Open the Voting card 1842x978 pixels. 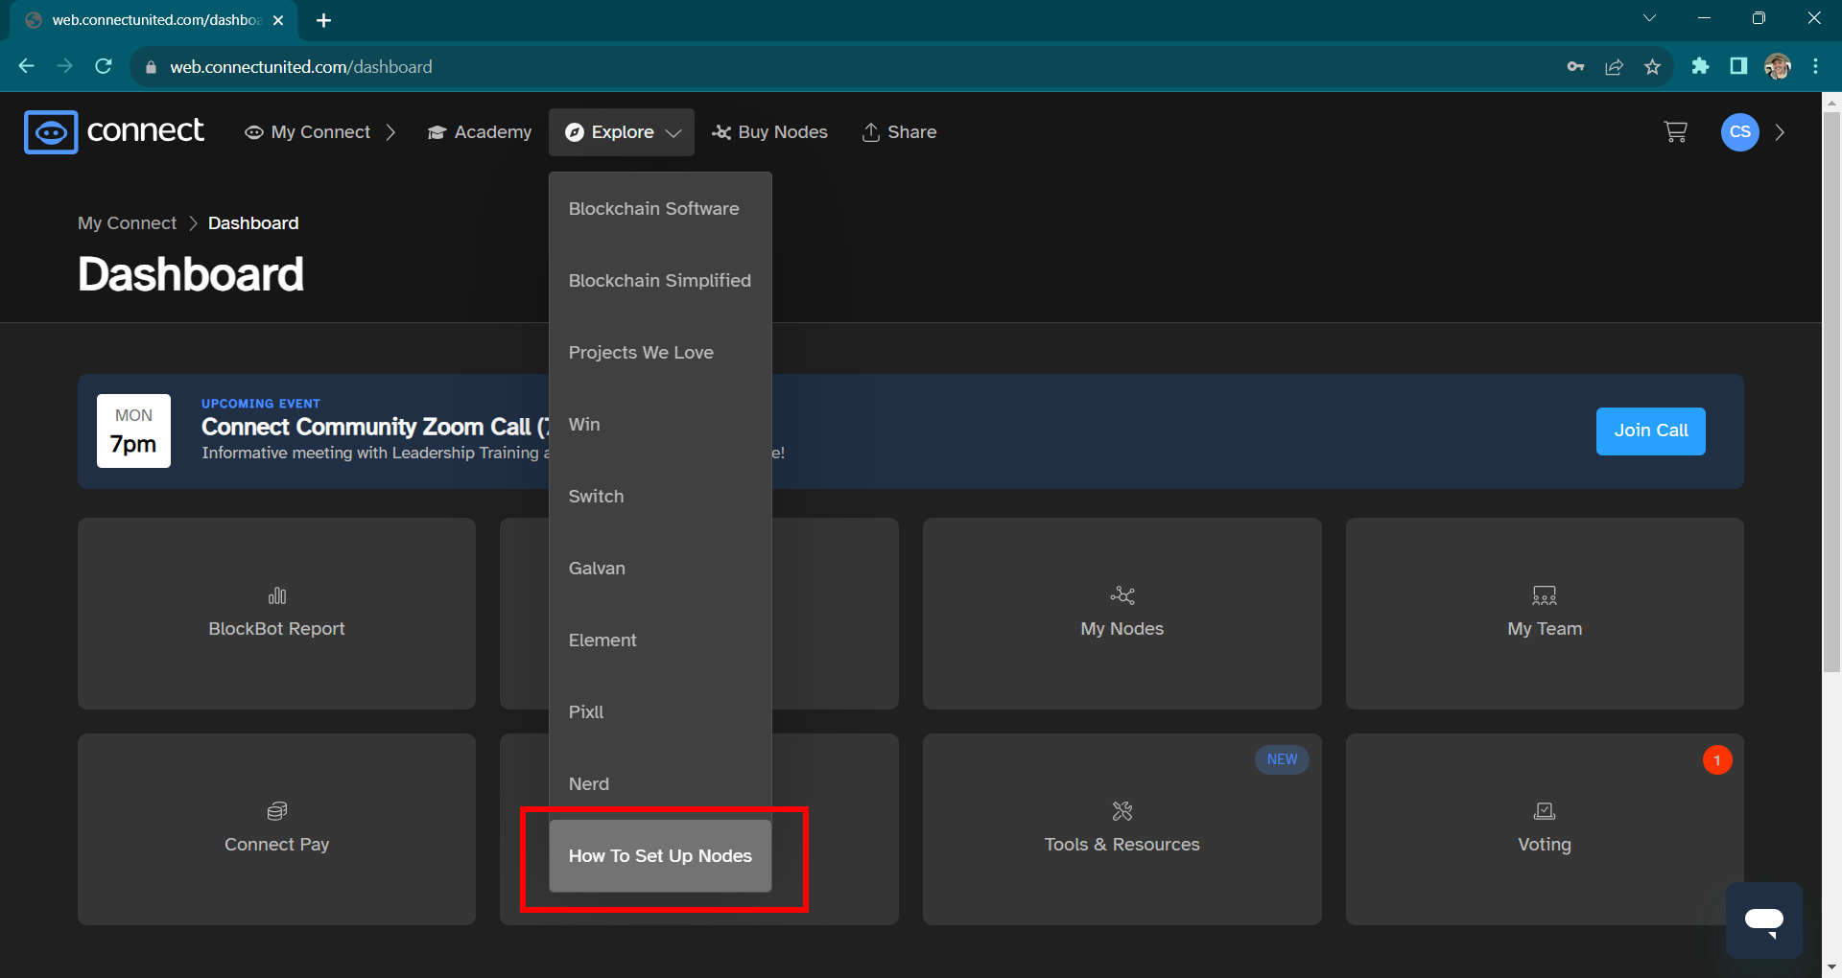1545,829
